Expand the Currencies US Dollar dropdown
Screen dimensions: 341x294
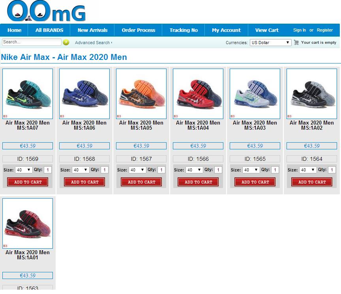(x=270, y=43)
